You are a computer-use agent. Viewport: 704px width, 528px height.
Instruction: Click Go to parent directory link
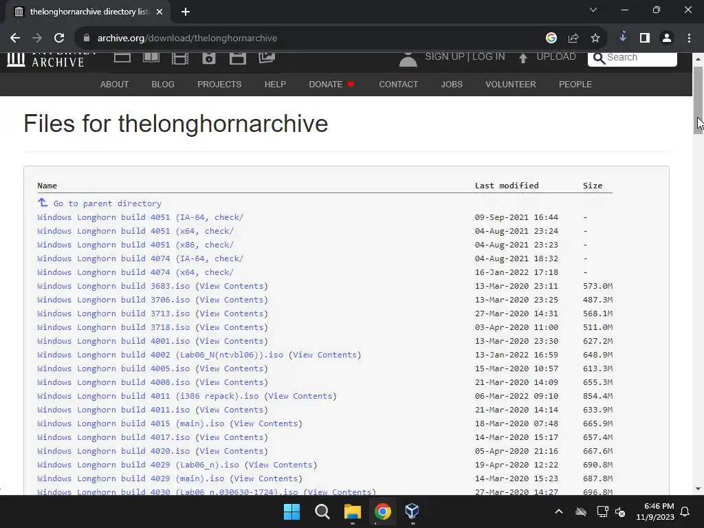[107, 203]
